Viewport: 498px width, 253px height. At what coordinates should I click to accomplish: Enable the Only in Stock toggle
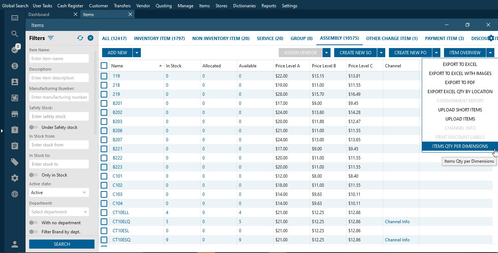pos(34,175)
